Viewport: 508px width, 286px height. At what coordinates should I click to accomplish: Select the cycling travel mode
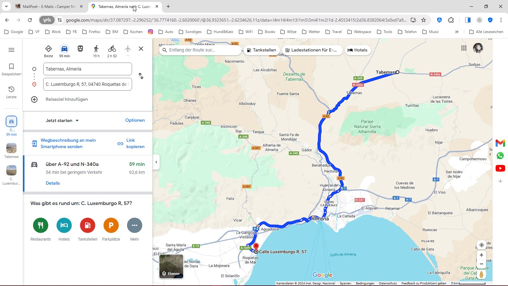(x=112, y=49)
